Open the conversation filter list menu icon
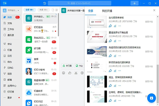Screen dimensions: 159x106 pos(57,10)
